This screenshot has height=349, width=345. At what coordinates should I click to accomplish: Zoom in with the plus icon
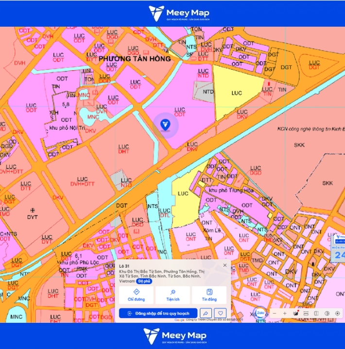coord(285,314)
